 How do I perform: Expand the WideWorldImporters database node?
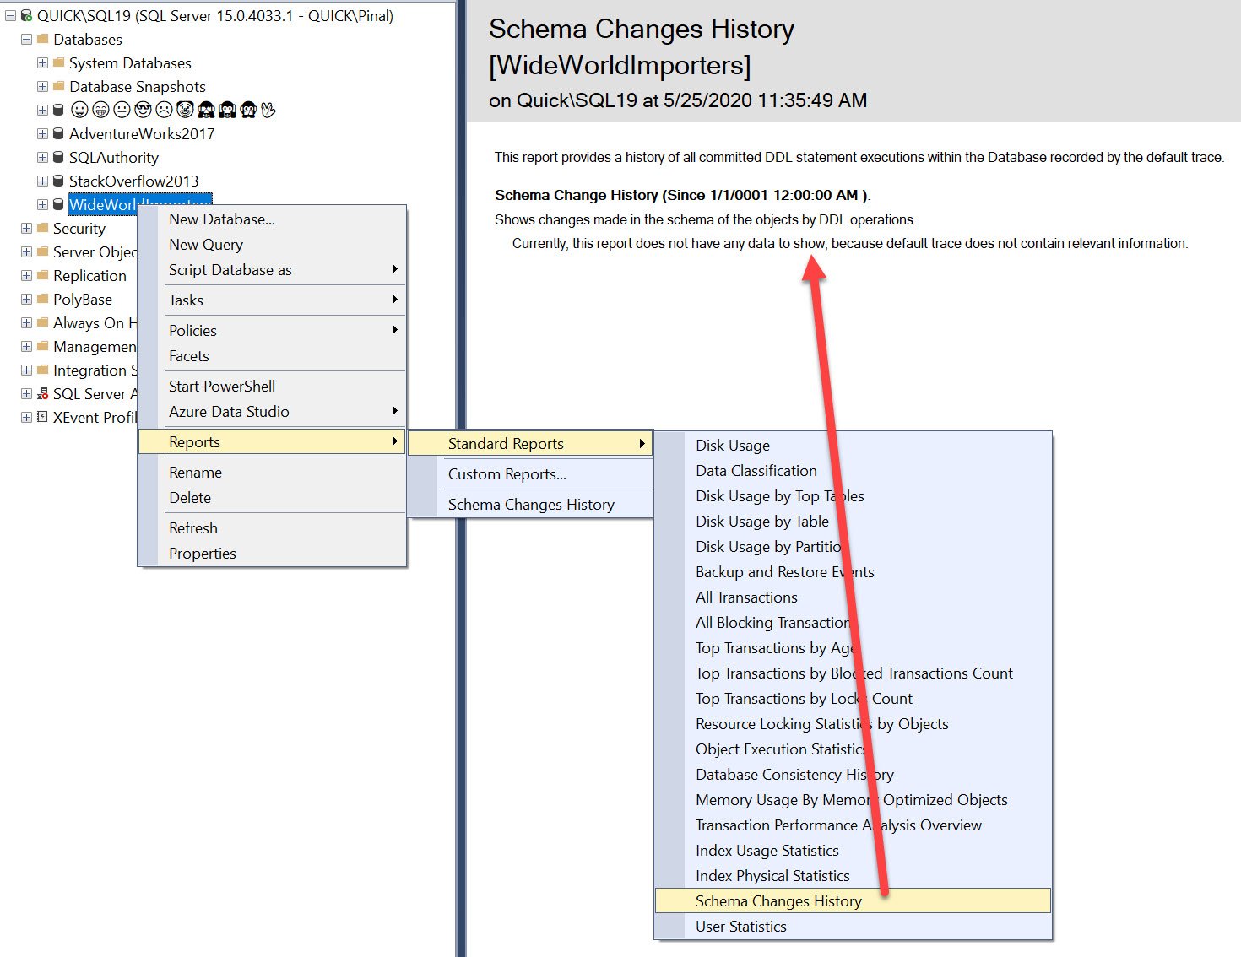point(42,205)
